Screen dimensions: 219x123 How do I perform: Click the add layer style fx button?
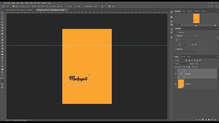point(200,120)
